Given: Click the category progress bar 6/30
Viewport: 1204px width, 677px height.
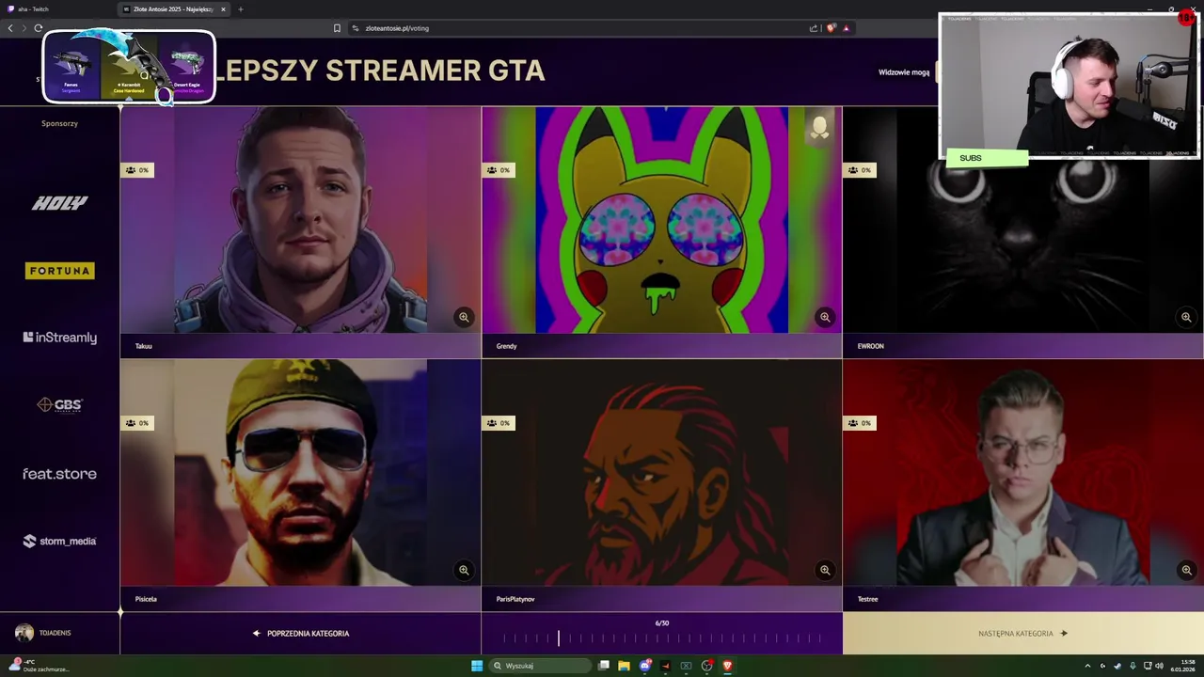Looking at the screenshot, I should 662,638.
